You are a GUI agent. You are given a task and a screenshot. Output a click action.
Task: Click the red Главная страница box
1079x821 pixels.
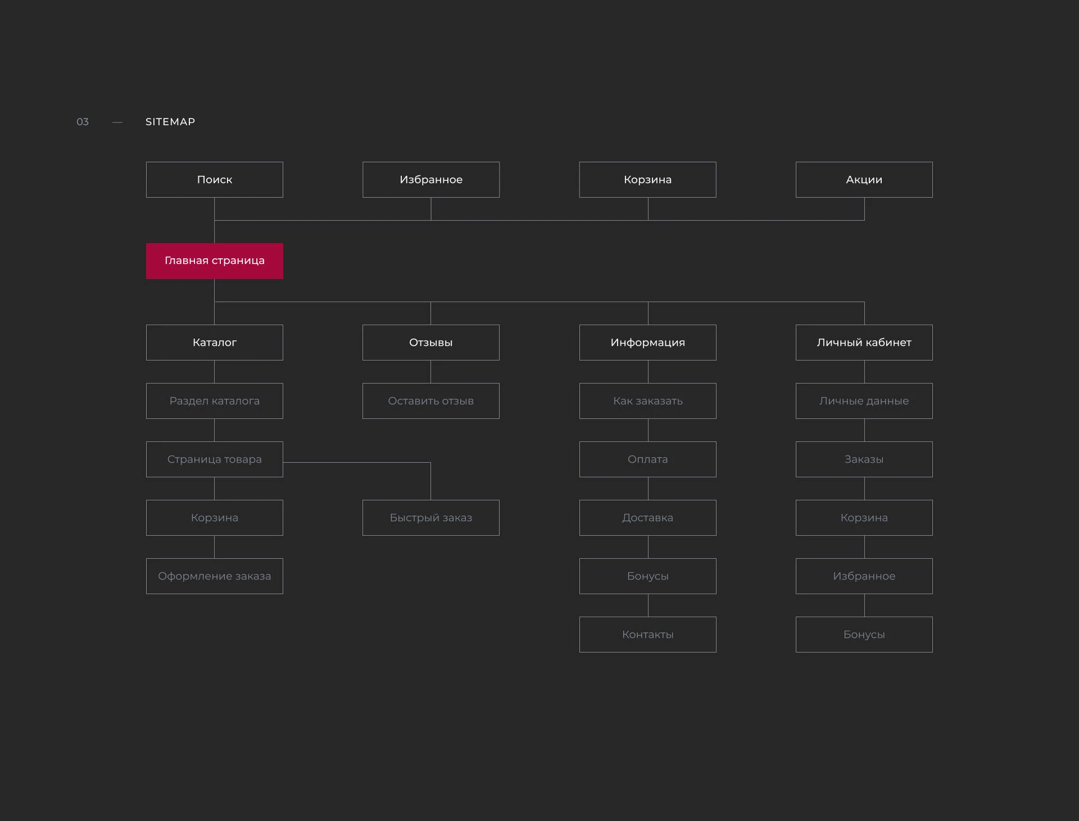click(x=214, y=261)
